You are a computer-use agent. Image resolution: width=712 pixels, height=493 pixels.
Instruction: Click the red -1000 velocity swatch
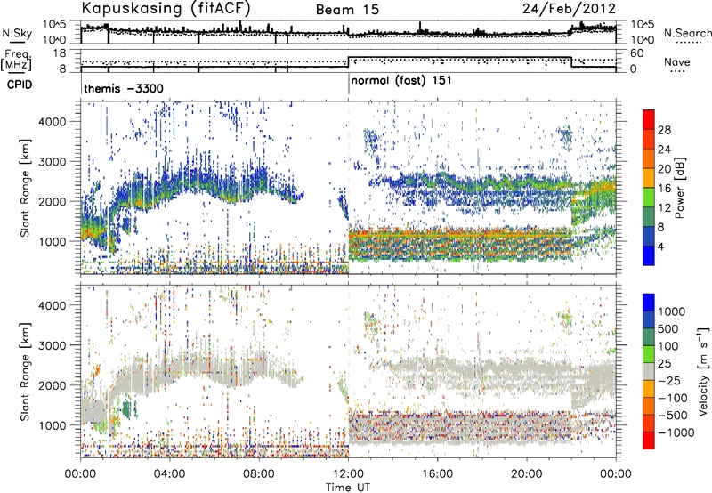(649, 440)
